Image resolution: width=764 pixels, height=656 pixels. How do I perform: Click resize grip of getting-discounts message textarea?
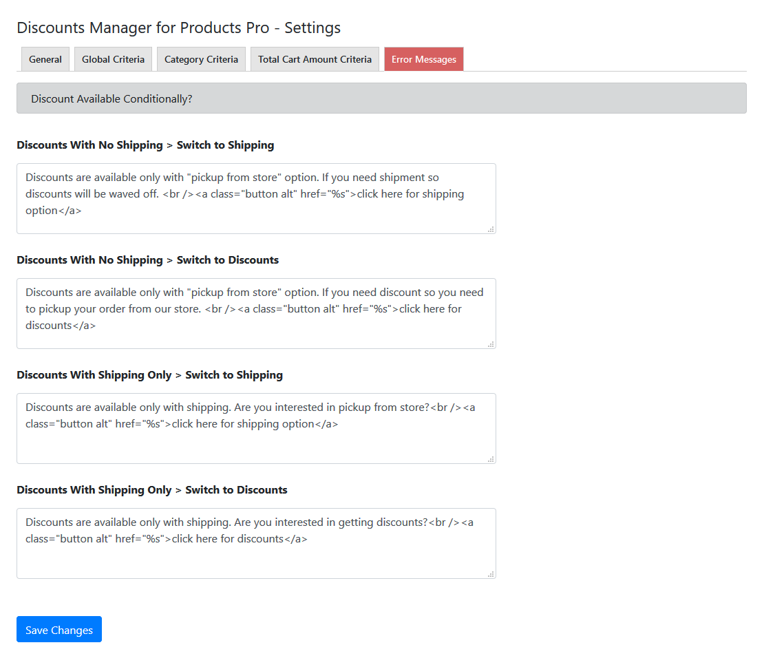click(491, 574)
